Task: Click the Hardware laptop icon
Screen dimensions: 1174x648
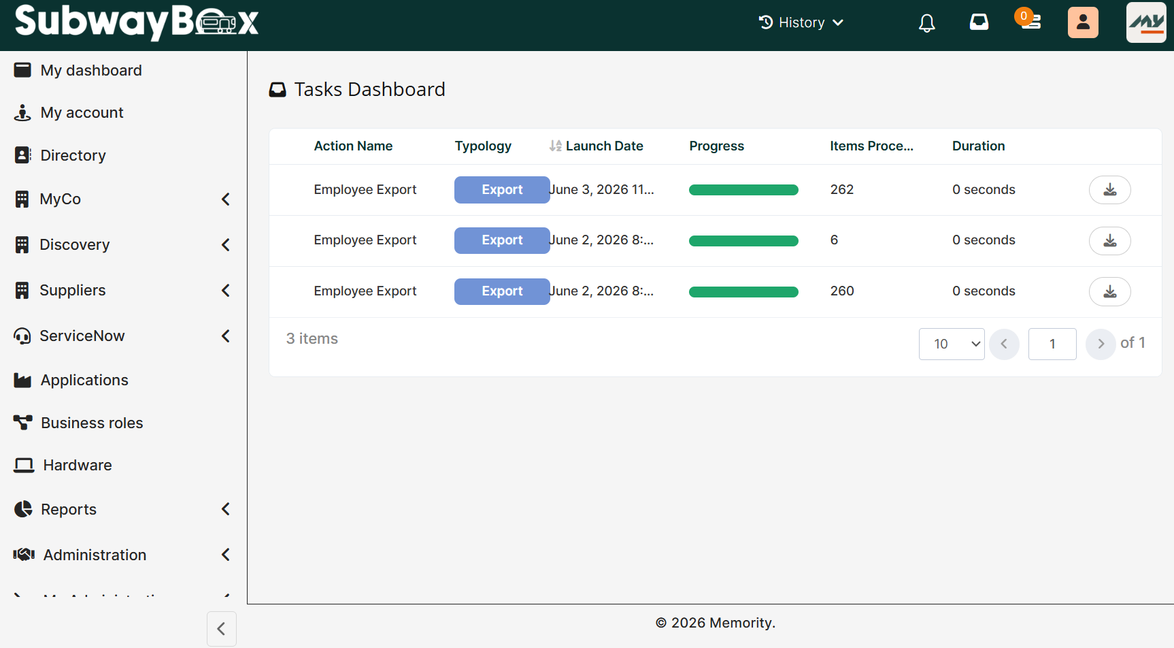Action: tap(24, 465)
